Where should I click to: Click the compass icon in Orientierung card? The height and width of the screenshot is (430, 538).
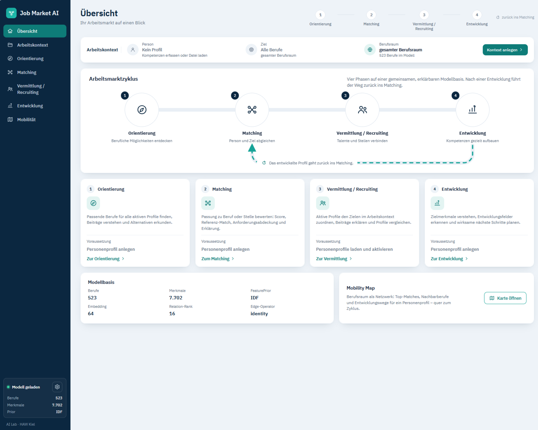93,203
